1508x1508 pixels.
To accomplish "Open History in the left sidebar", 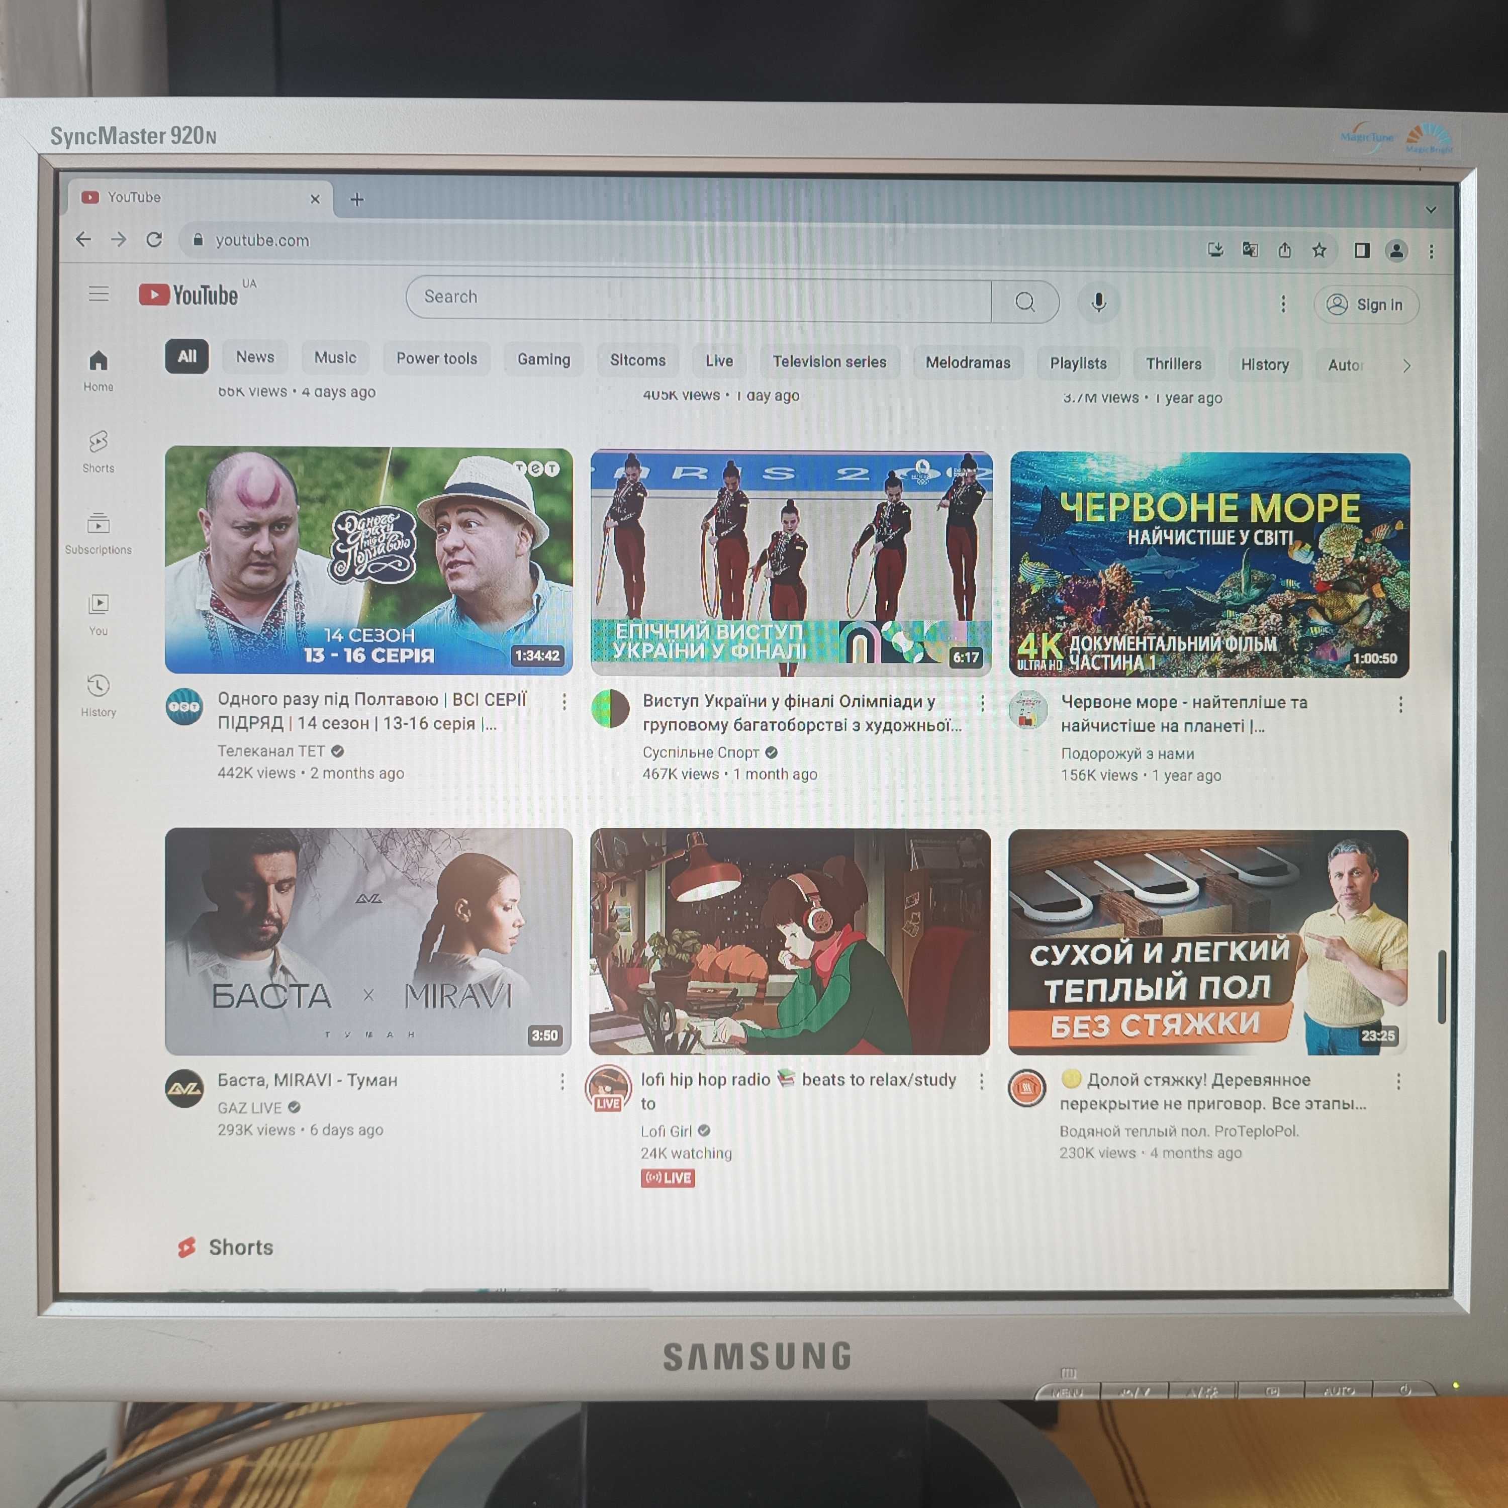I will tap(99, 695).
